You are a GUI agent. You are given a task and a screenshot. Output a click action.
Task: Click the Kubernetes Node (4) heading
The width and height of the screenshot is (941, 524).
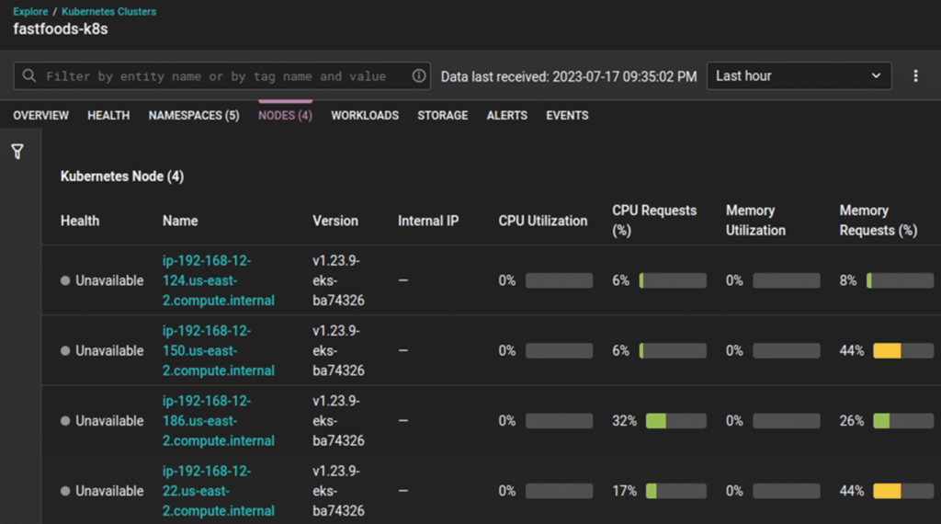(122, 177)
